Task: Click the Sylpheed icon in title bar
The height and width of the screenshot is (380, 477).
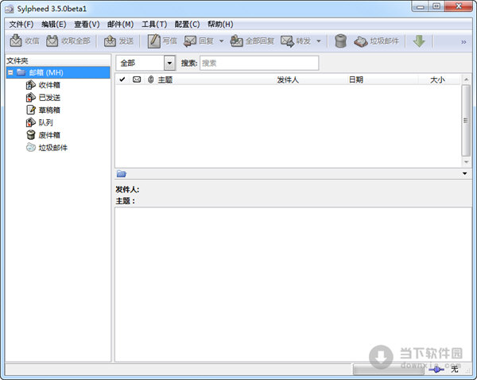Action: click(9, 9)
